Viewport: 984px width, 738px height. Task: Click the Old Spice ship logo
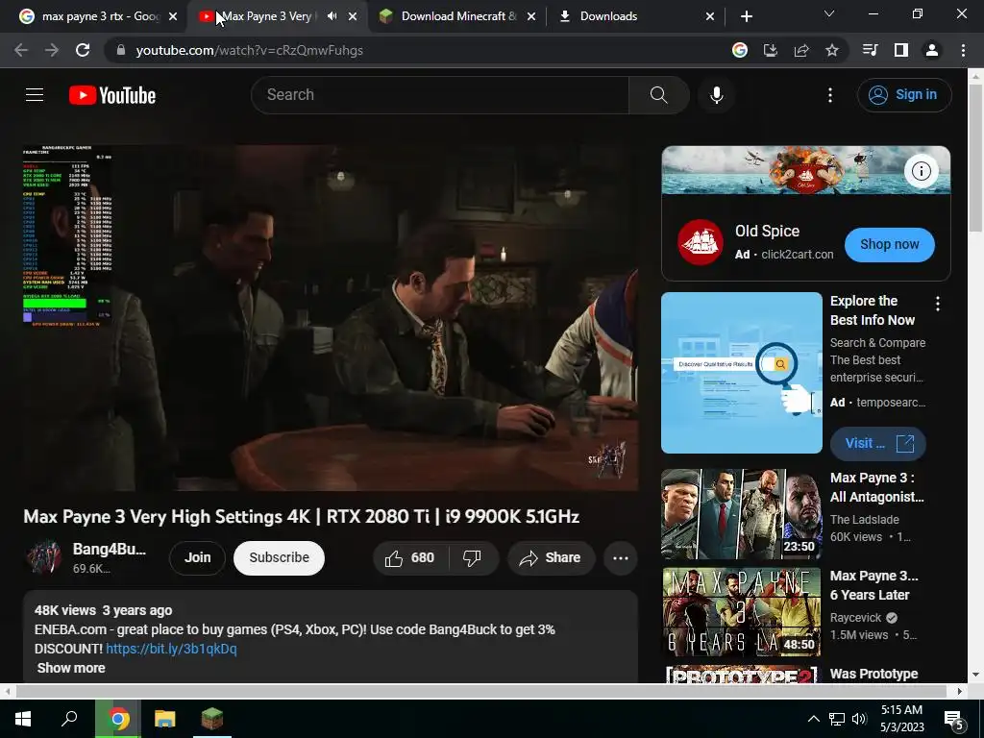pyautogui.click(x=700, y=242)
